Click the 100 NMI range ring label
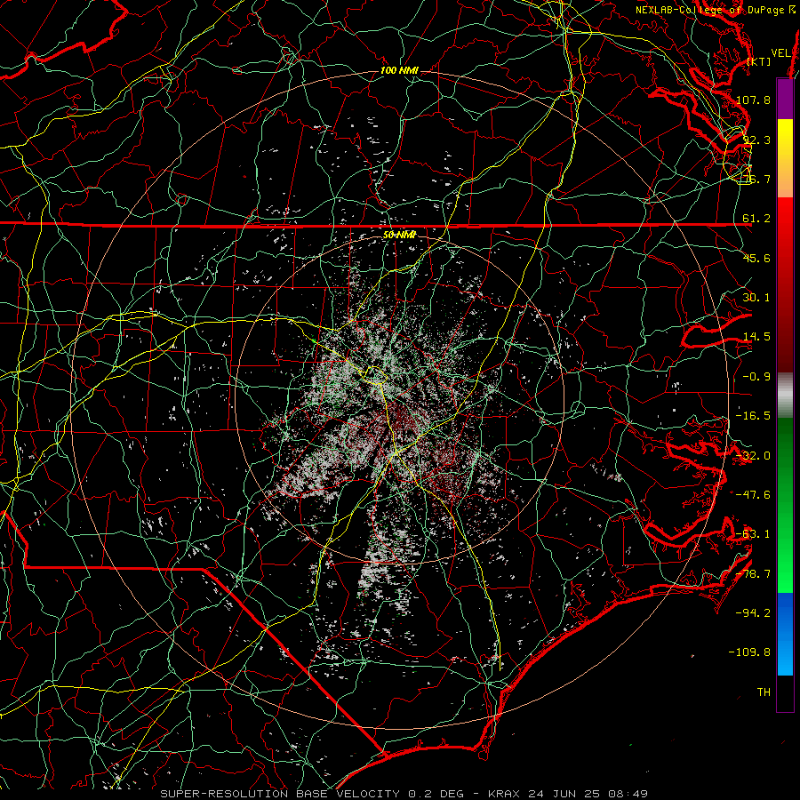The width and height of the screenshot is (800, 800). [399, 70]
